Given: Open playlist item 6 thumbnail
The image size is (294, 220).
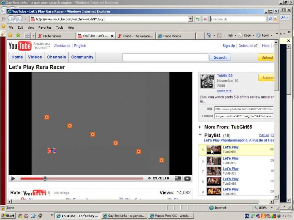Looking at the screenshot, I should coord(214,161).
